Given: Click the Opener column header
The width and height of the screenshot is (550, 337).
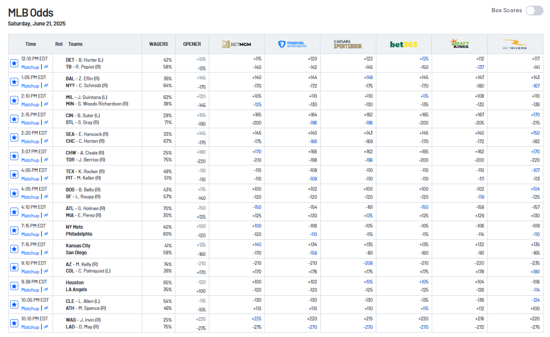Looking at the screenshot, I should click(192, 44).
